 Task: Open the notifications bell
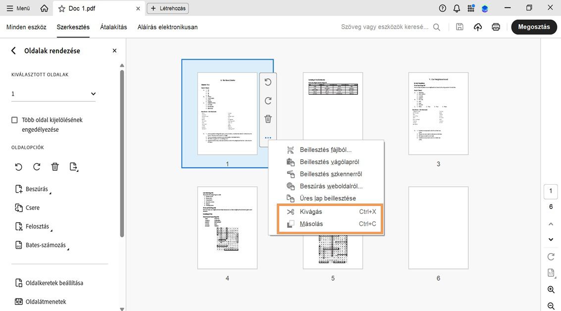coord(457,8)
